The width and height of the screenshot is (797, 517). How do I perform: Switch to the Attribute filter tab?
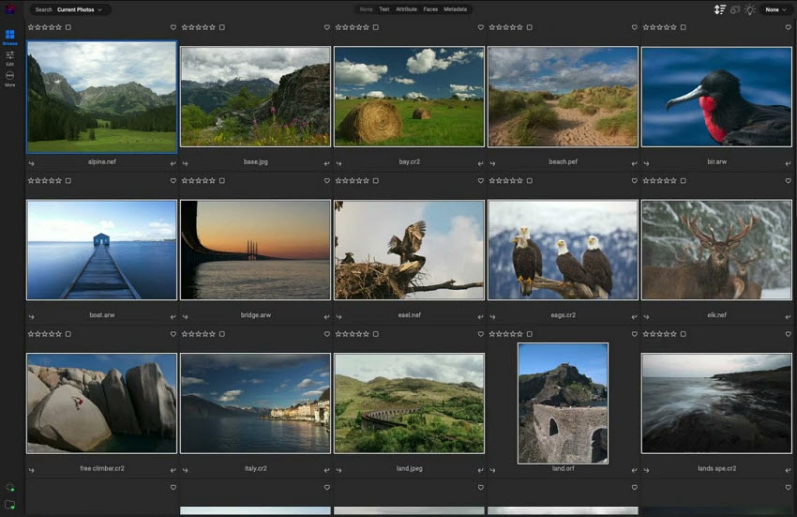click(x=407, y=9)
